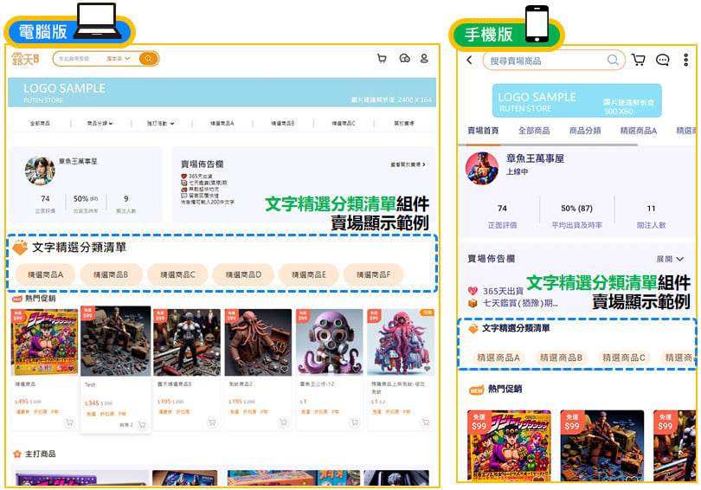
Task: Expand the 商品分類 dropdown in desktop nav
Action: click(100, 123)
